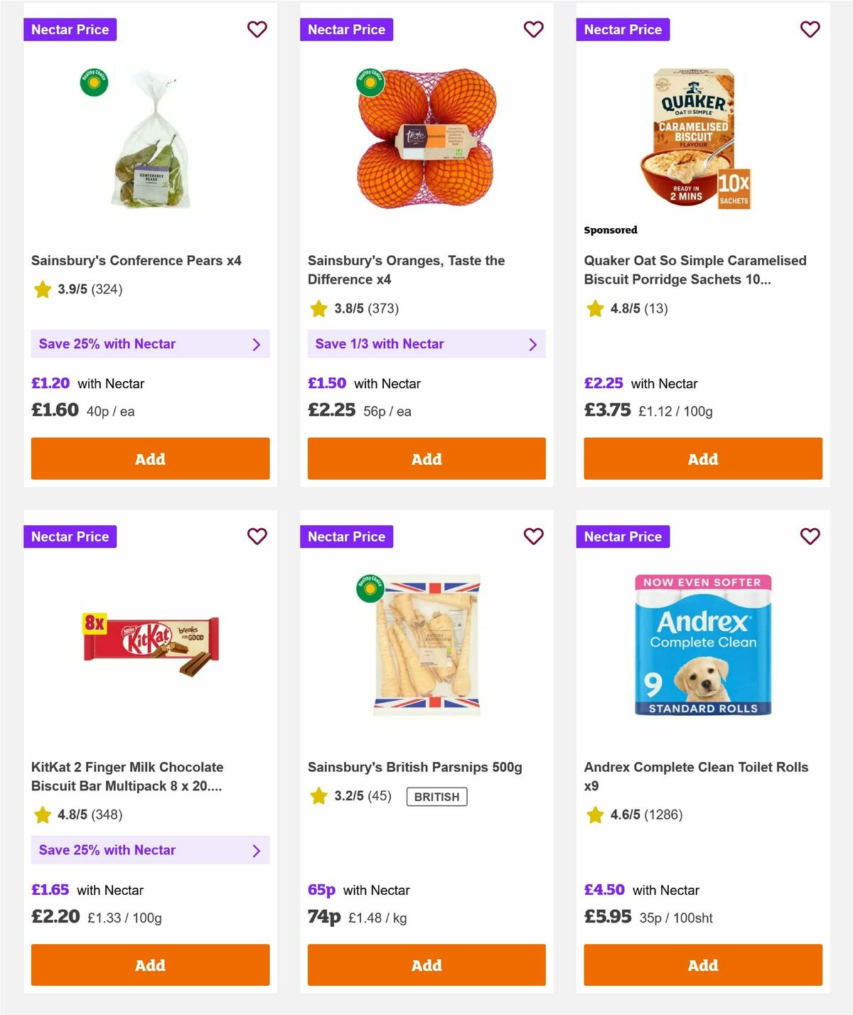Toggle the Nectar Price badge on KitKat

click(x=70, y=537)
